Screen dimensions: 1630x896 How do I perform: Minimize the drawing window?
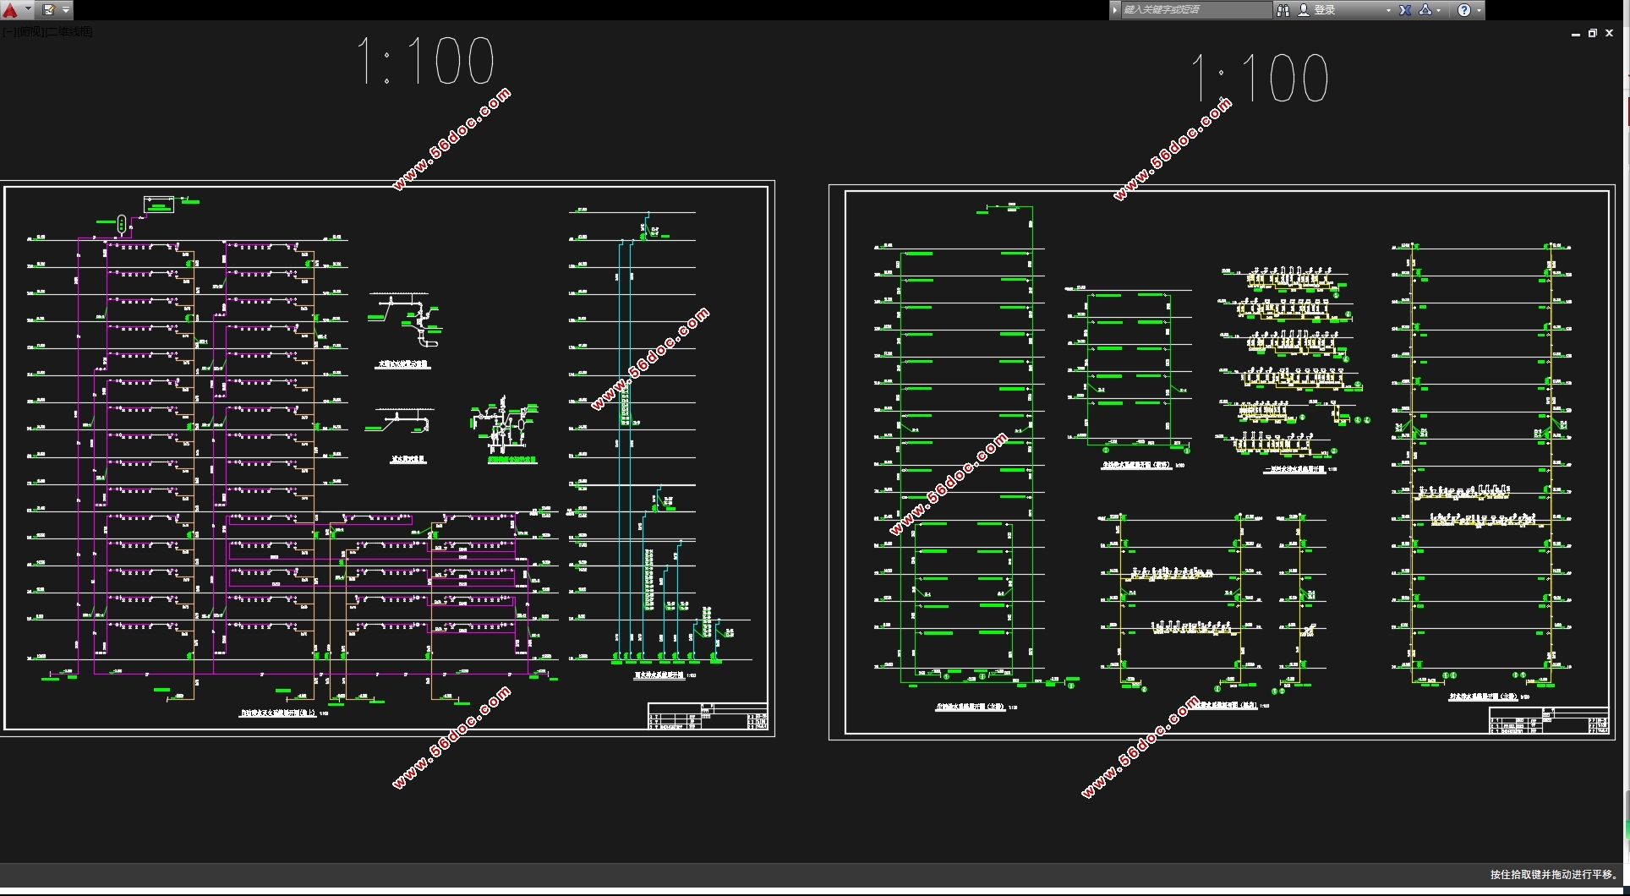click(x=1576, y=34)
